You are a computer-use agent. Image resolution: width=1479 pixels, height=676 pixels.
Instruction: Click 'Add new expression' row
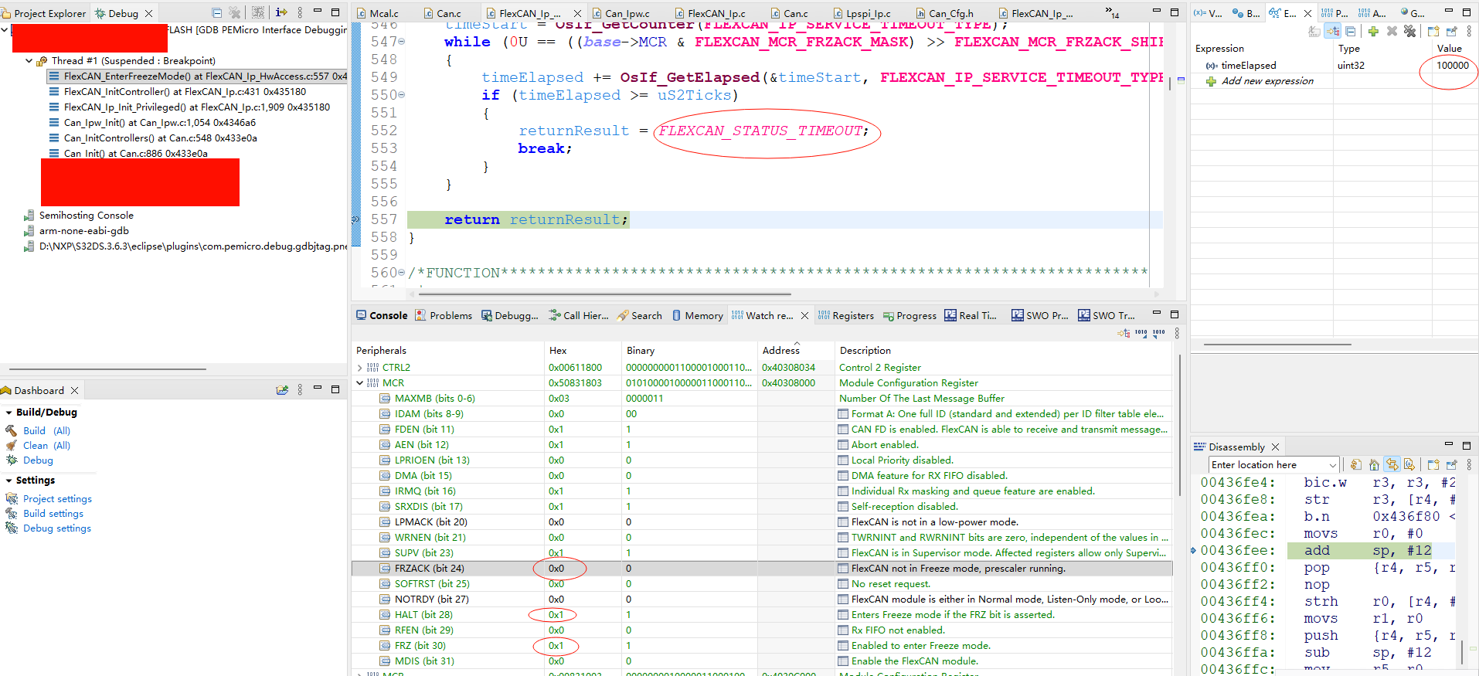1267,81
